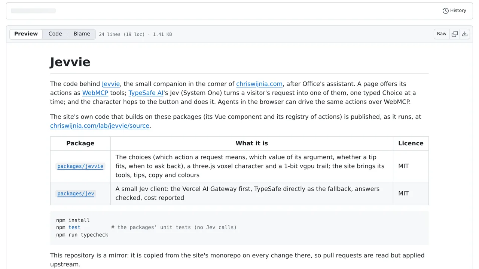Follow the Jevvie link in intro
Image resolution: width=479 pixels, height=269 pixels.
point(111,84)
